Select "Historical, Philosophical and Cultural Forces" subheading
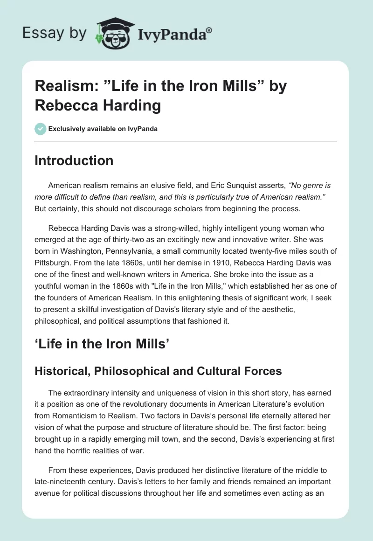This screenshot has width=373, height=541. tap(158, 371)
